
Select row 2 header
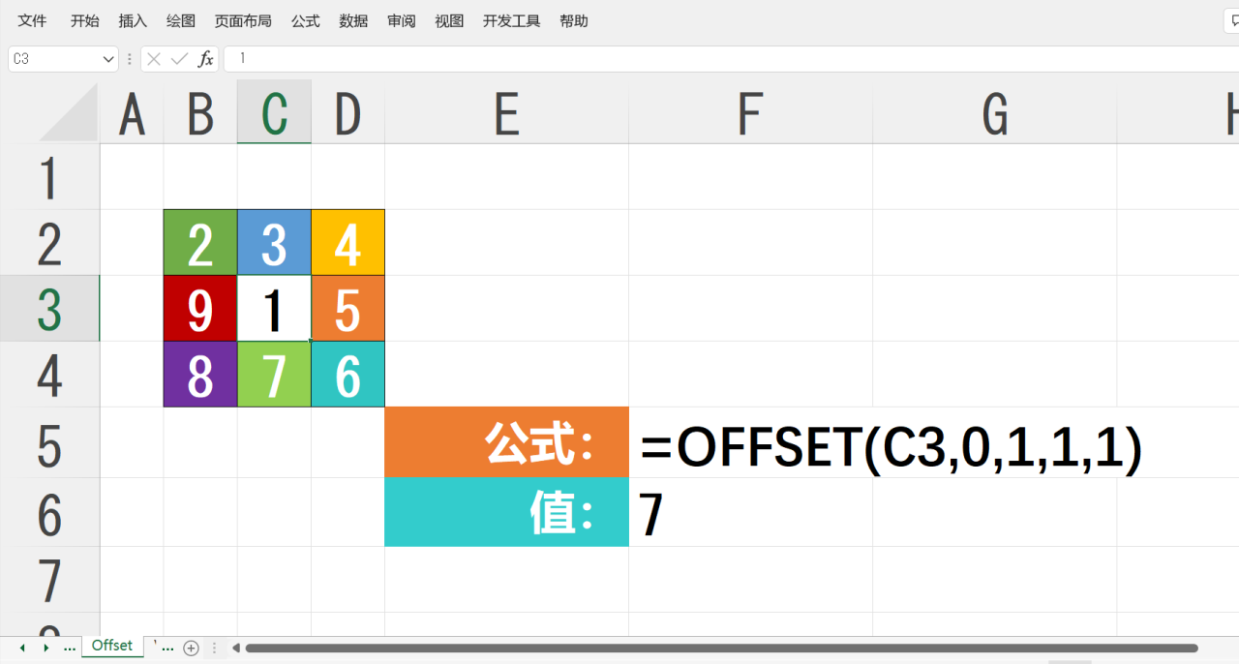coord(49,243)
